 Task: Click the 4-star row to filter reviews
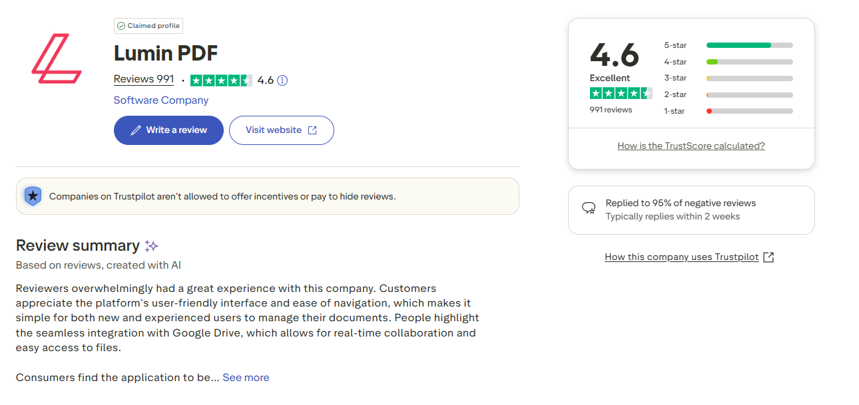click(749, 61)
